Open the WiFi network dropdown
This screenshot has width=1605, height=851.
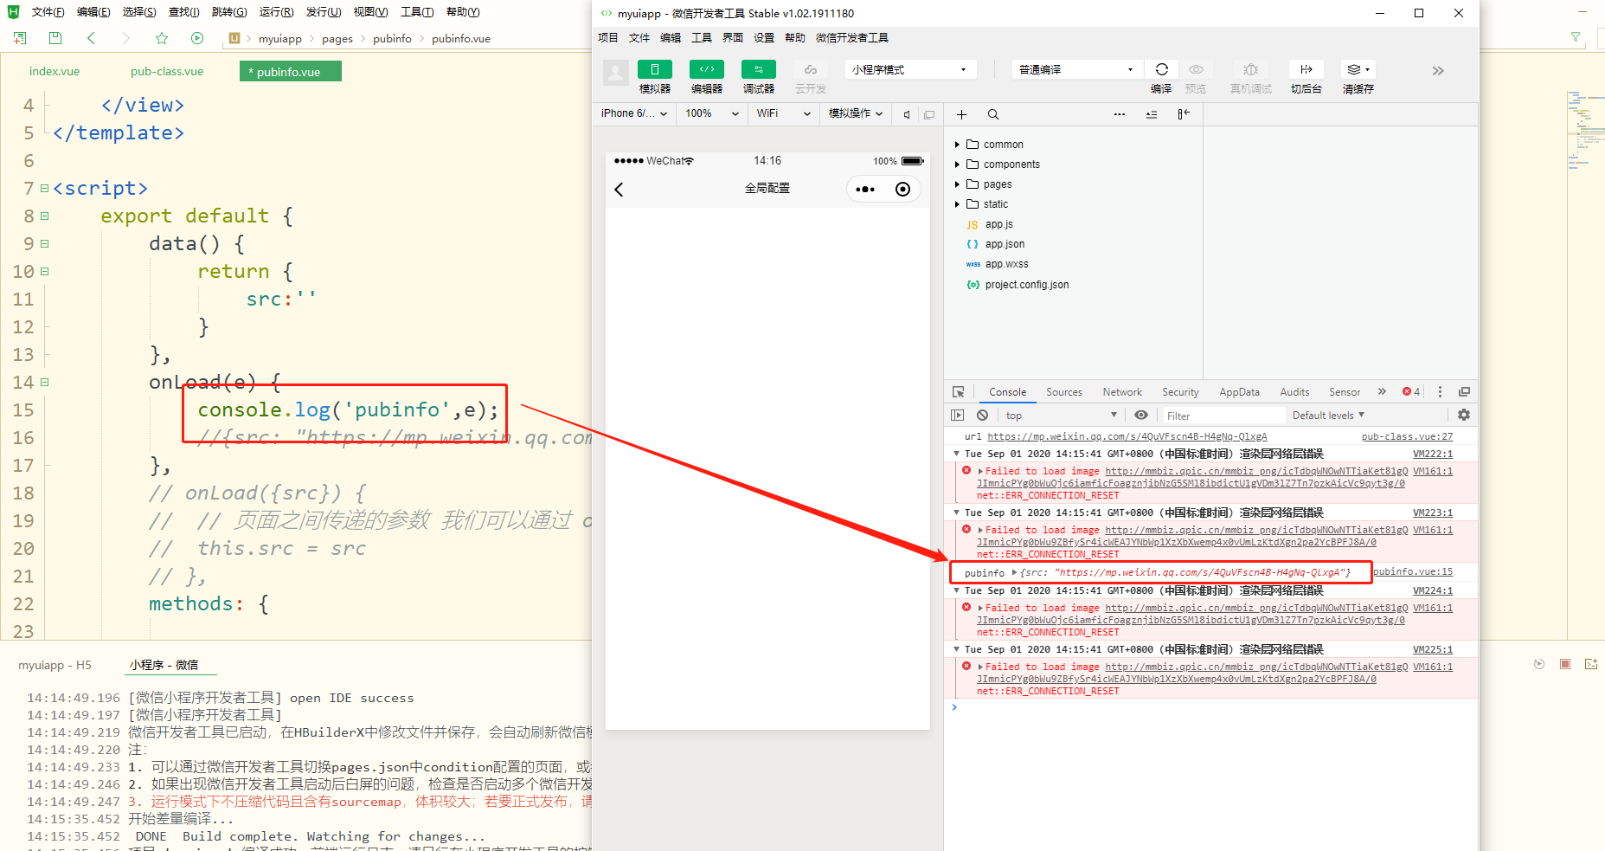783,113
